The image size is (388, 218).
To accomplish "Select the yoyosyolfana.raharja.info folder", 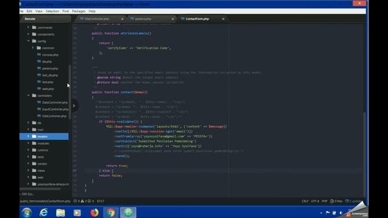I will point(53,184).
